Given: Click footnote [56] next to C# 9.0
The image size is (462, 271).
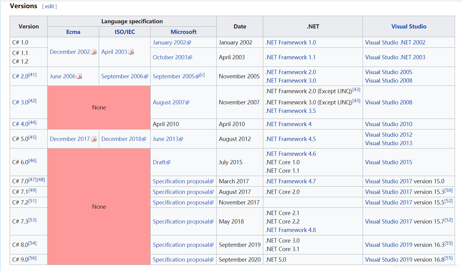Looking at the screenshot, I should tap(32, 258).
